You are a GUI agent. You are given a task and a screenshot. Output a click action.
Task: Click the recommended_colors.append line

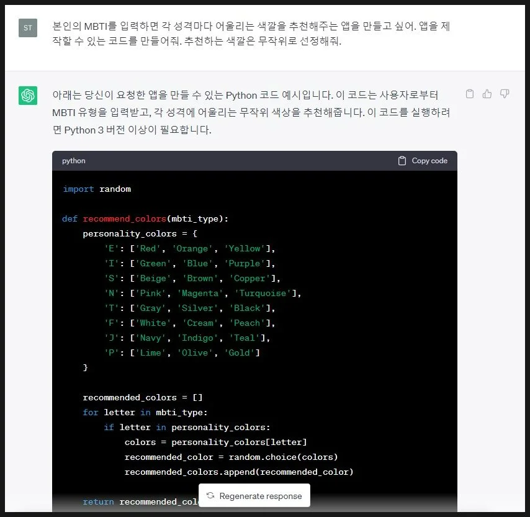pyautogui.click(x=239, y=472)
